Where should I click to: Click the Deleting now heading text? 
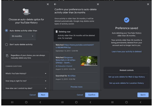coord(65,32)
